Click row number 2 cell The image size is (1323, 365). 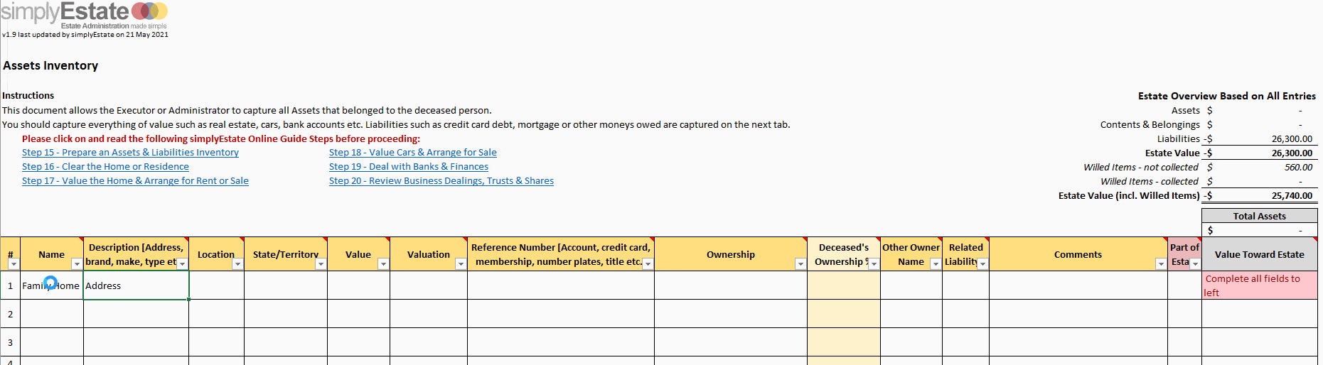[10, 314]
